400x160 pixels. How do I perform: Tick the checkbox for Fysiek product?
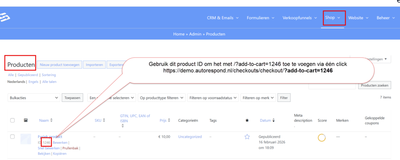click(x=12, y=137)
